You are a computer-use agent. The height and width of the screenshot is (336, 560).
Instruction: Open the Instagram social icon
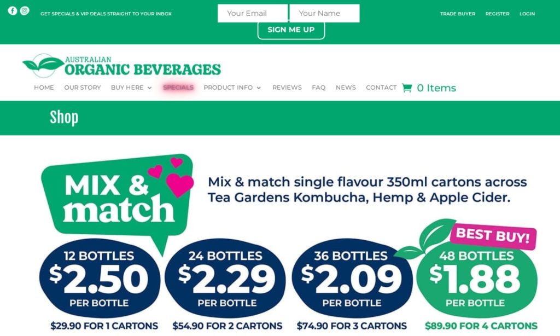(25, 11)
